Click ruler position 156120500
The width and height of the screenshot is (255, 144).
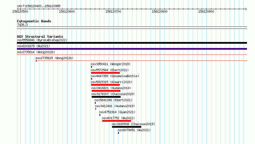[x=20, y=11]
